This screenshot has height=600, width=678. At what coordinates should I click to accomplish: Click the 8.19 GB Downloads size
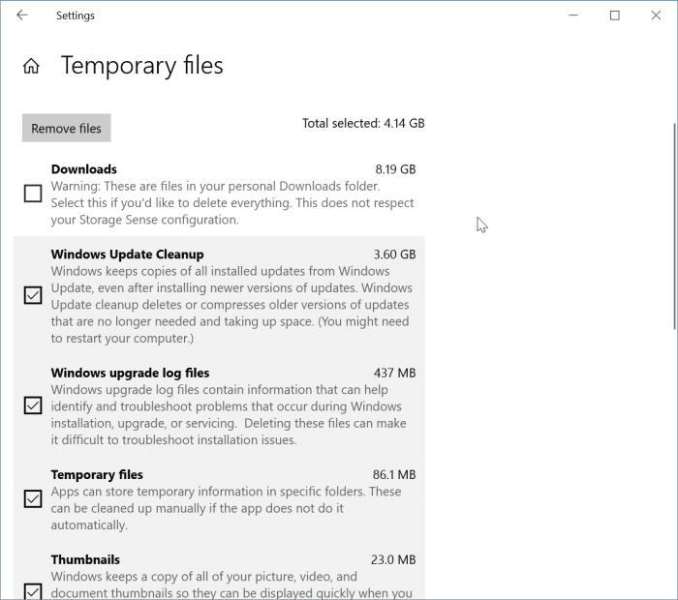click(x=395, y=169)
